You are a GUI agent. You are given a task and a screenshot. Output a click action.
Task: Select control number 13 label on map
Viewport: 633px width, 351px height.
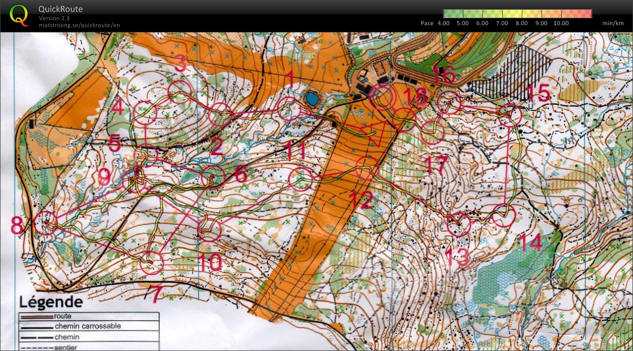(457, 258)
